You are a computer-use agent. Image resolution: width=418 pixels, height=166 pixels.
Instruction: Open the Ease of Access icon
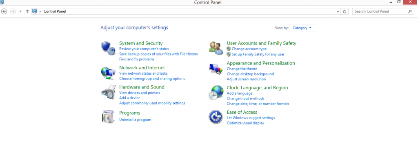pos(216,117)
